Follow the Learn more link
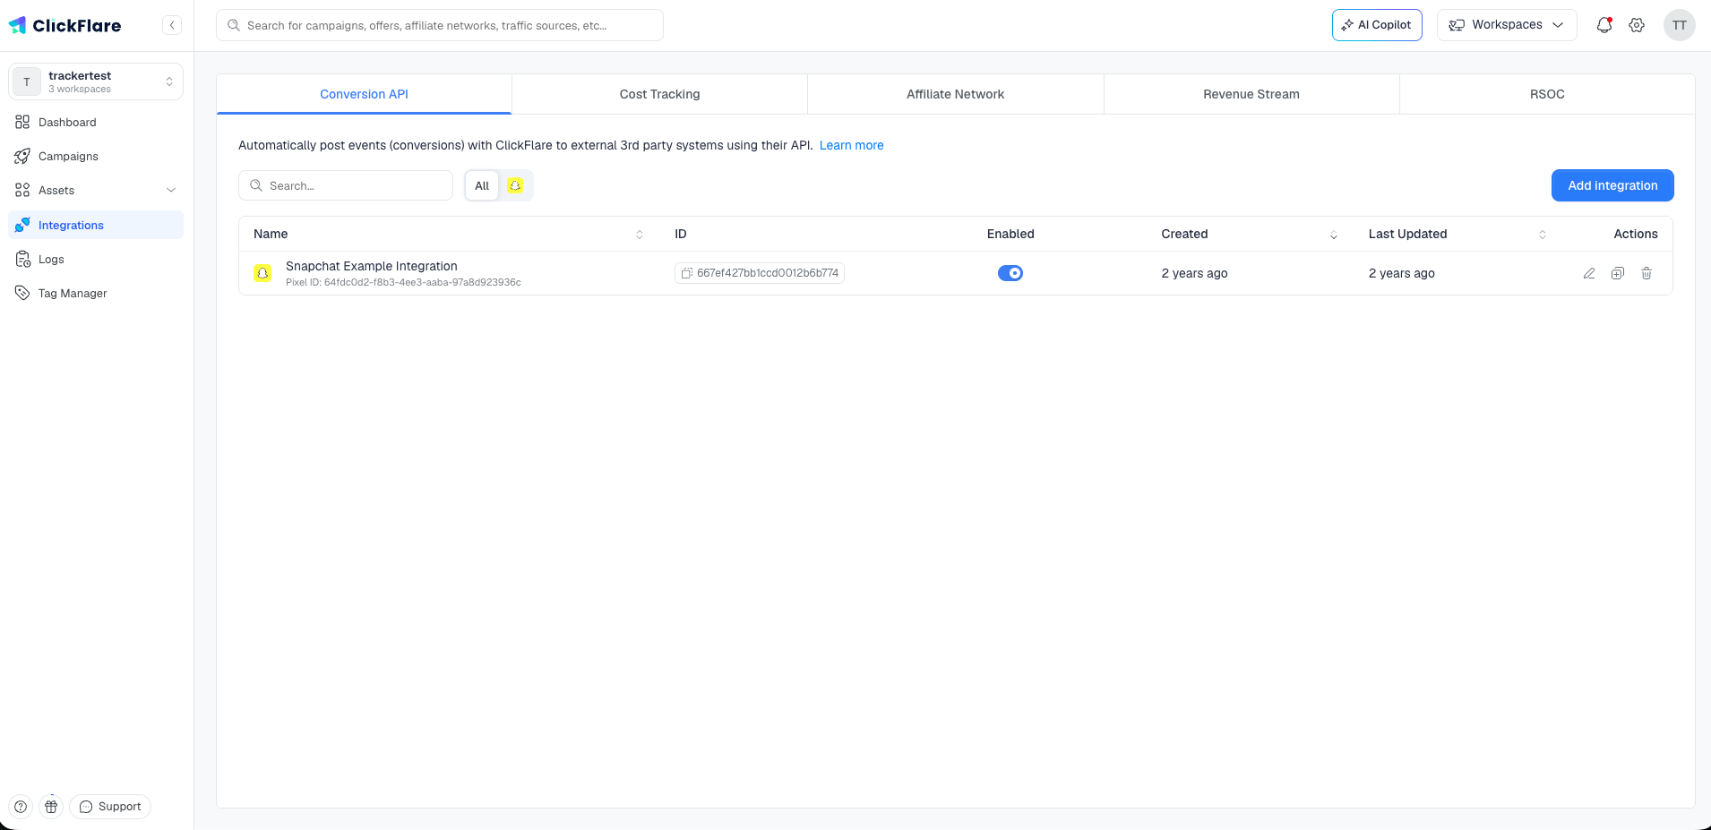The image size is (1711, 830). [x=851, y=145]
